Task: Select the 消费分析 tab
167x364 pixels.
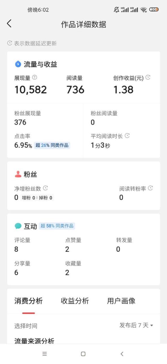Action: pyautogui.click(x=28, y=301)
